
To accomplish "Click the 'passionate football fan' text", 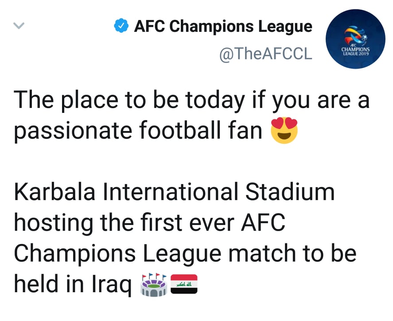I will (x=138, y=131).
